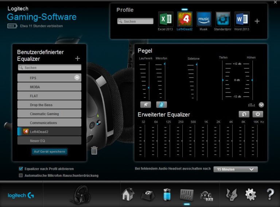Select the Left4Dead2 profile icon

185,19
